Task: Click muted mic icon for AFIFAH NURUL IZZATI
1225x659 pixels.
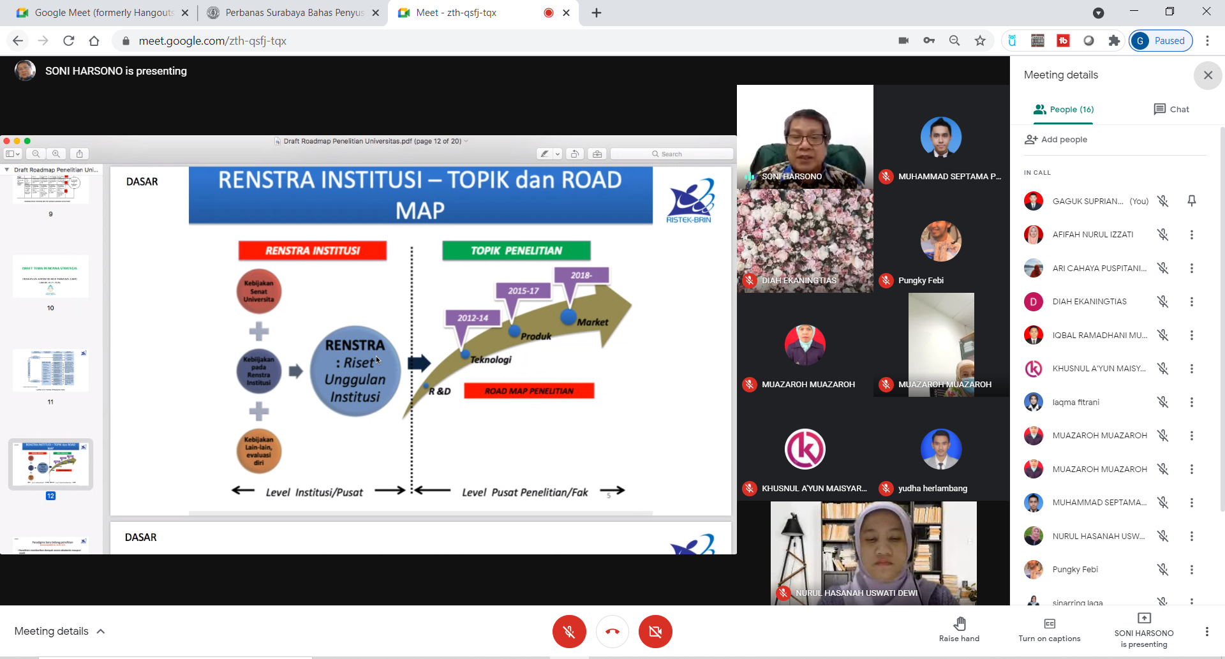Action: point(1163,235)
